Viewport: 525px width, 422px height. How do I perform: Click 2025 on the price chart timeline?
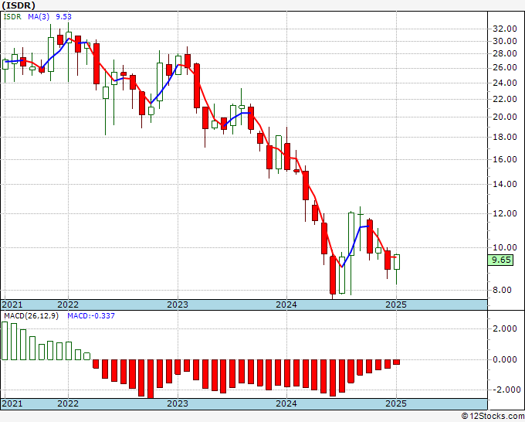tap(396, 305)
